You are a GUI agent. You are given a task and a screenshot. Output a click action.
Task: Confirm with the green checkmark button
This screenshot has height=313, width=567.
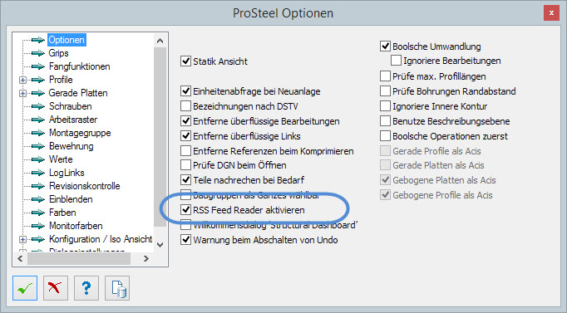click(x=25, y=288)
